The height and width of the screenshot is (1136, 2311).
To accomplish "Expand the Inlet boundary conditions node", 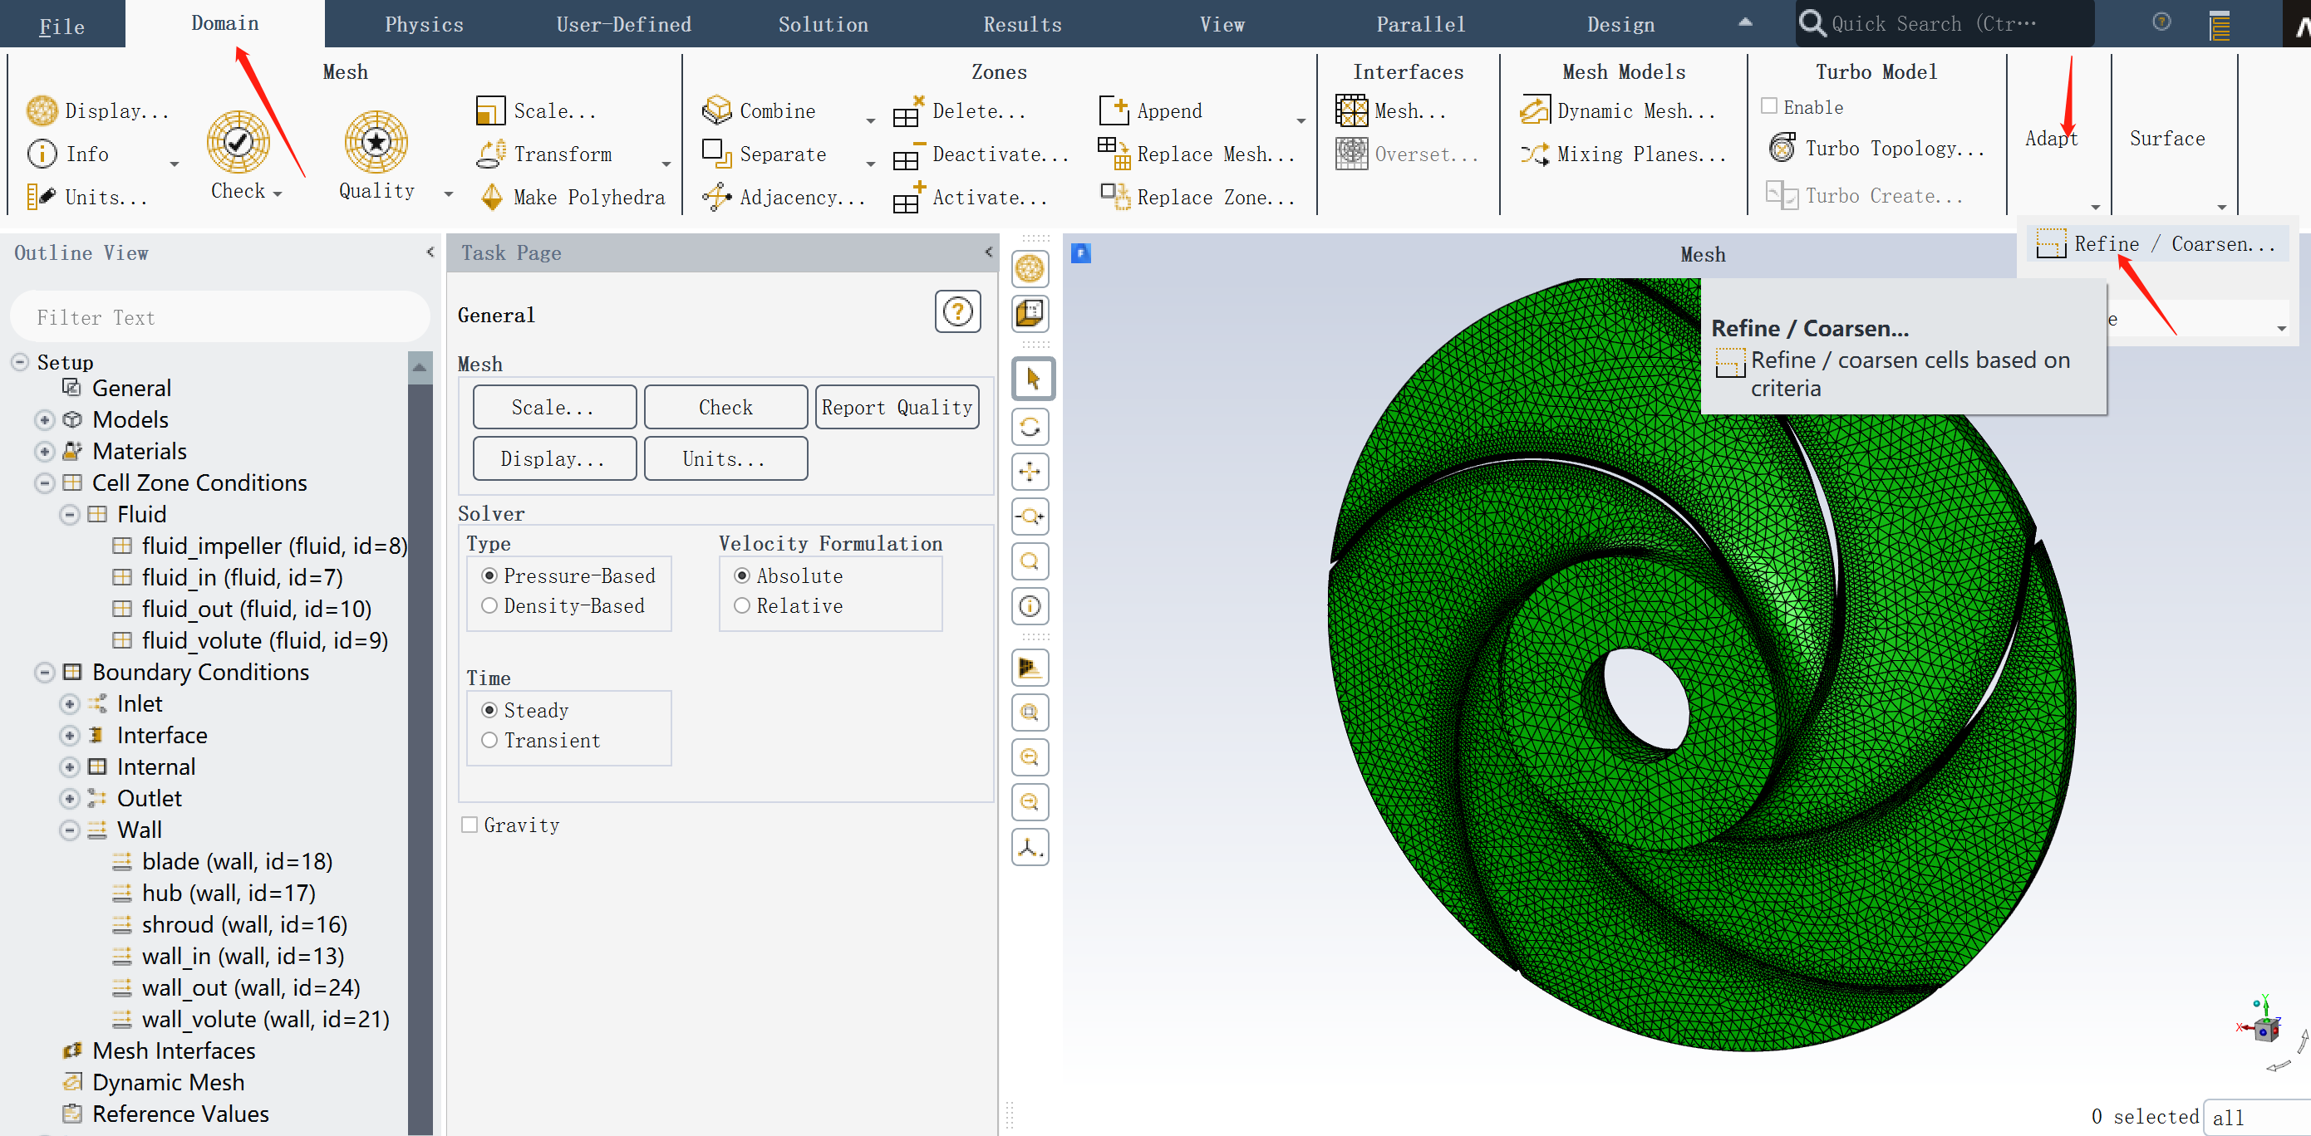I will (69, 704).
